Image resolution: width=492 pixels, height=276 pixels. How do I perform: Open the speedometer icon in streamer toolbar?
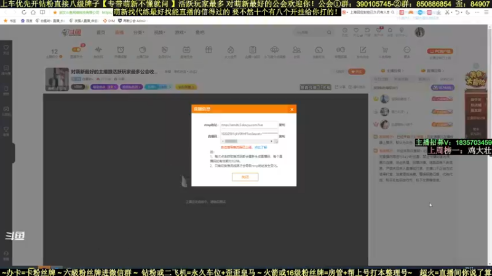tap(319, 50)
